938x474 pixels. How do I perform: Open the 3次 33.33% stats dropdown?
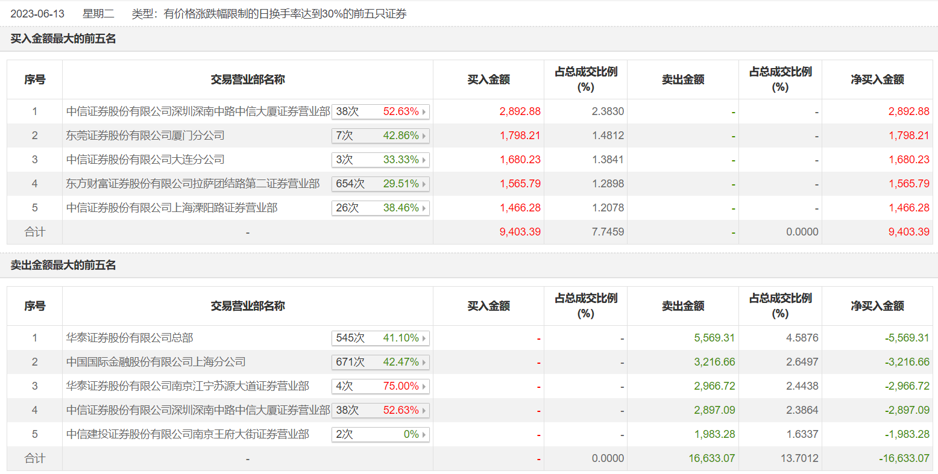pyautogui.click(x=380, y=160)
